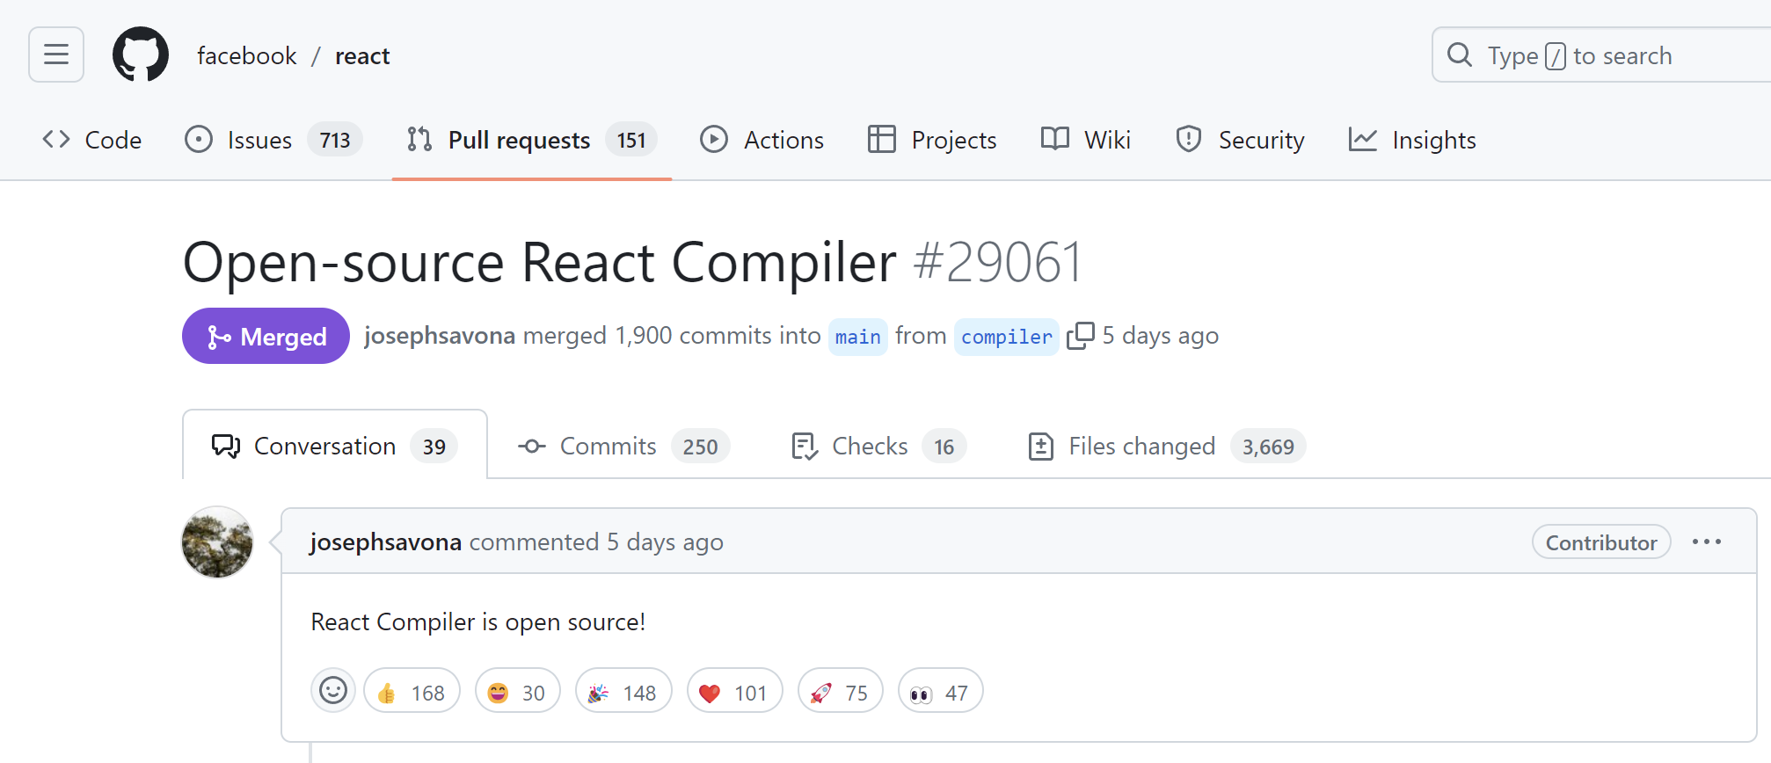Open the react repository link
Image resolution: width=1771 pixels, height=763 pixels.
click(x=362, y=56)
